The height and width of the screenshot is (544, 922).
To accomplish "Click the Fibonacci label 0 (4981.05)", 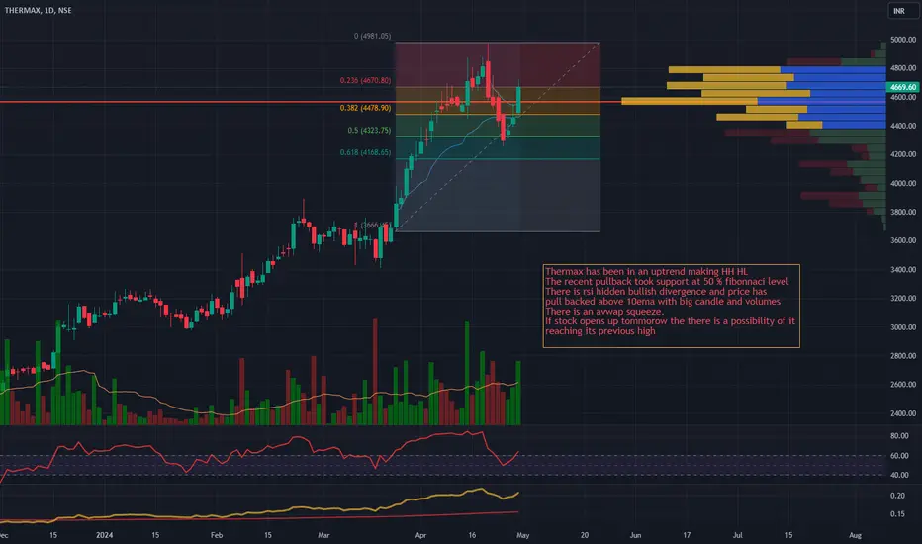I will (372, 36).
